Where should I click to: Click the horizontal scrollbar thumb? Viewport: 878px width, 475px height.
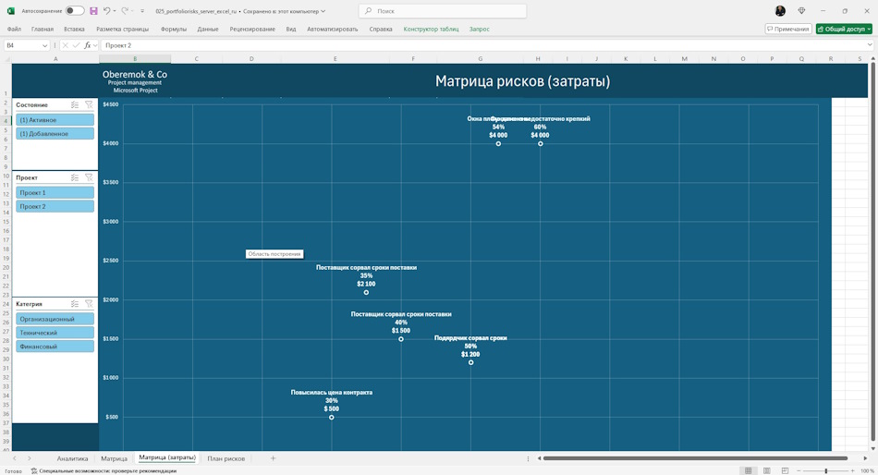(695, 458)
